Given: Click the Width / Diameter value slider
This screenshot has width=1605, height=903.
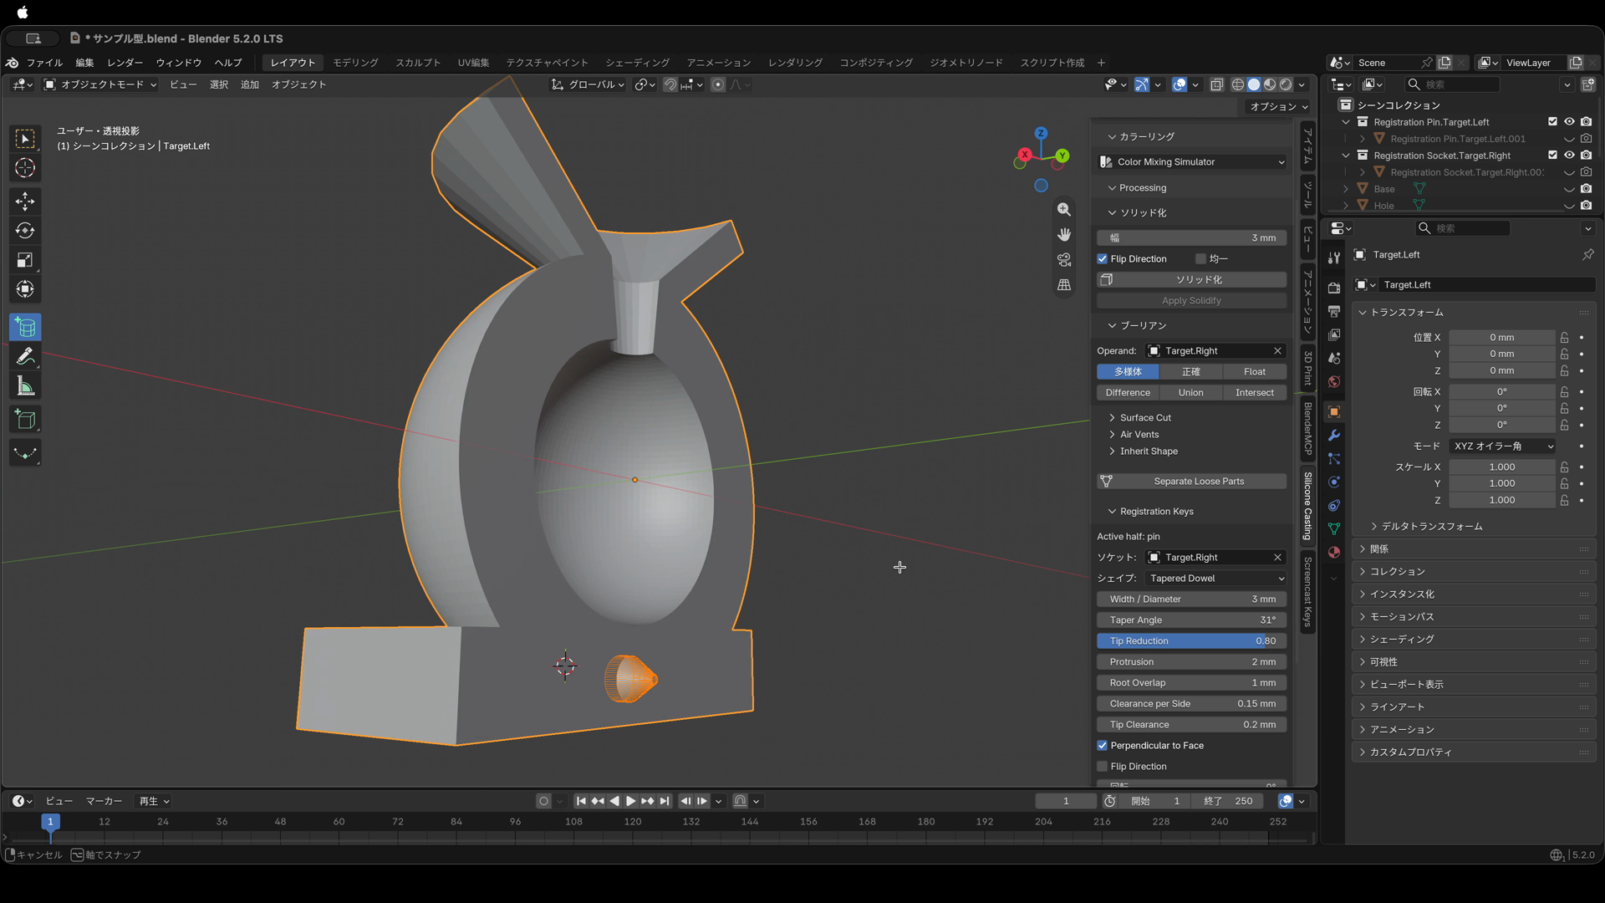Looking at the screenshot, I should coord(1192,599).
